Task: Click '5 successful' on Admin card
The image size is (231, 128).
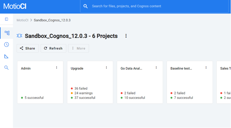Action: pos(34,98)
